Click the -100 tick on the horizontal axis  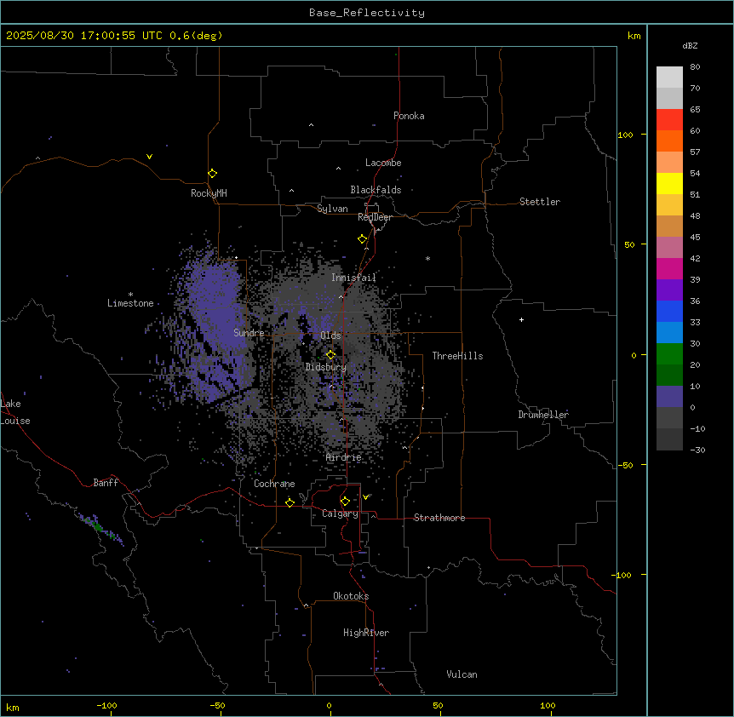click(x=106, y=706)
